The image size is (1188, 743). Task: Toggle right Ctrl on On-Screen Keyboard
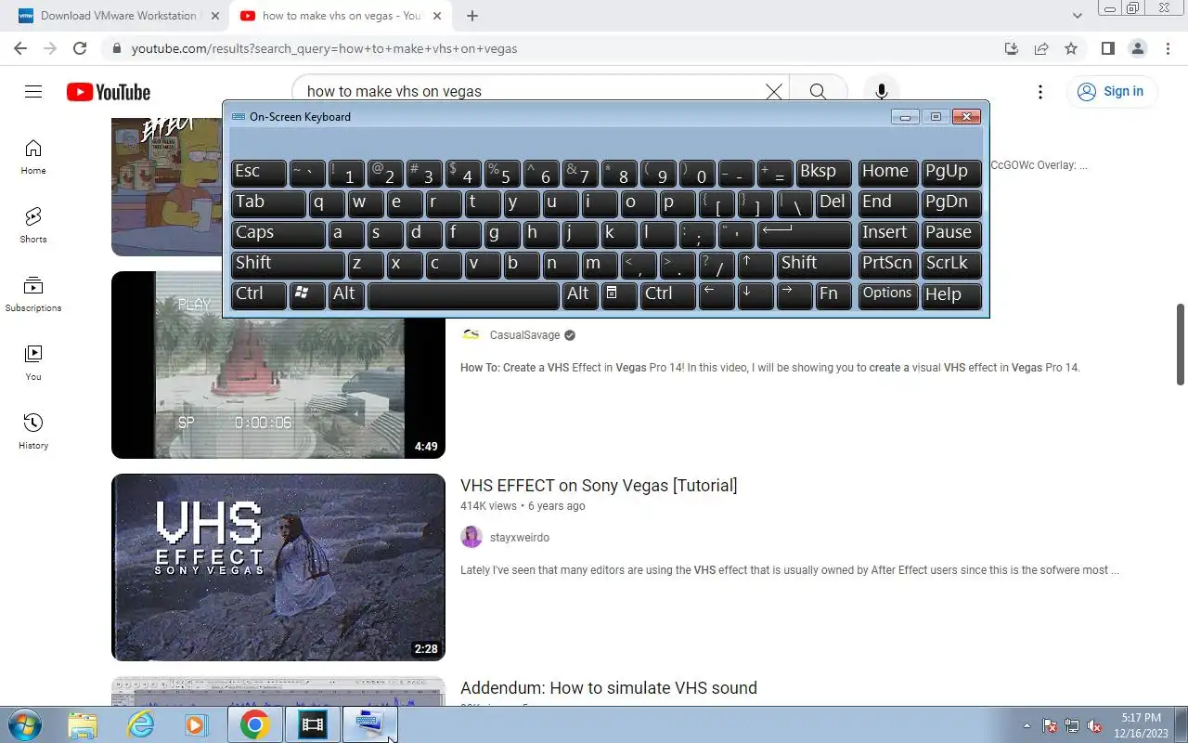667,295
